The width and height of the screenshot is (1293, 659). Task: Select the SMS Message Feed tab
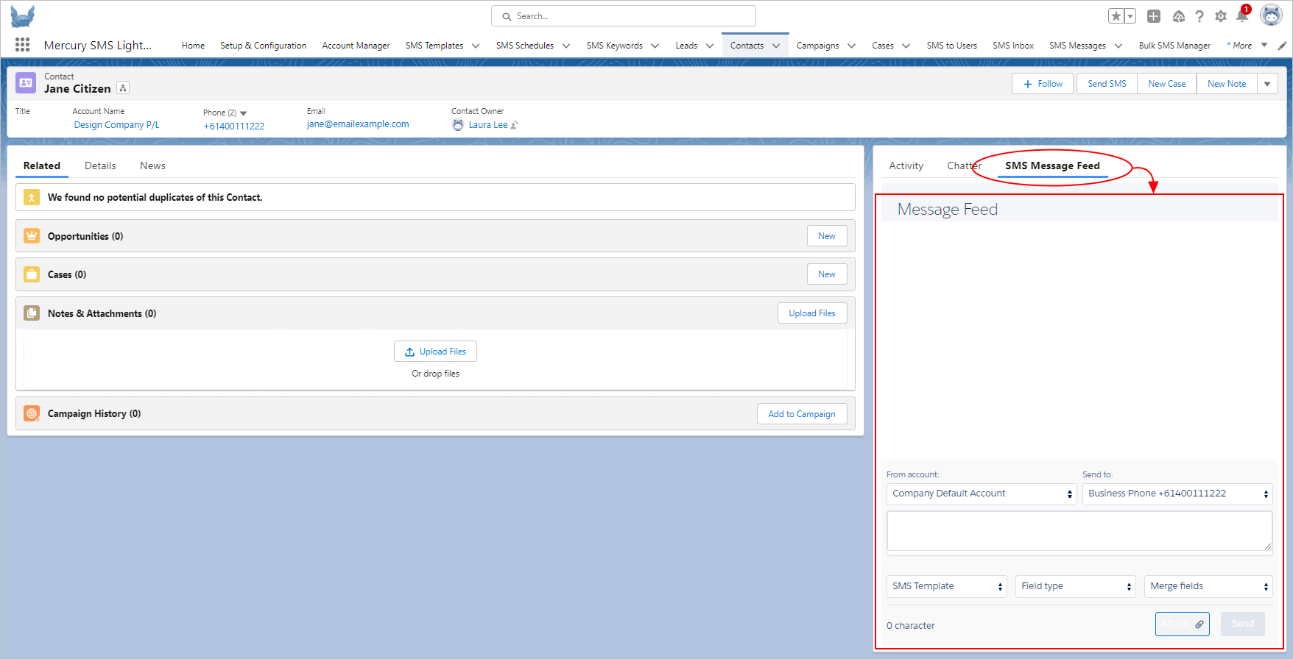pyautogui.click(x=1052, y=165)
